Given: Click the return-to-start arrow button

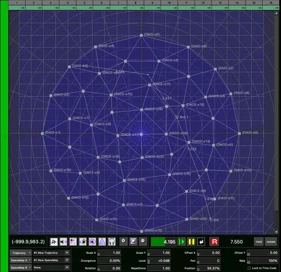Looking at the screenshot, I should coord(201,242).
